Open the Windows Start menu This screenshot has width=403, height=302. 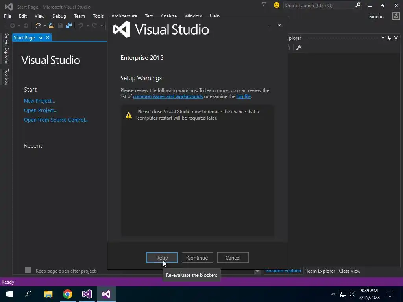[x=9, y=294]
